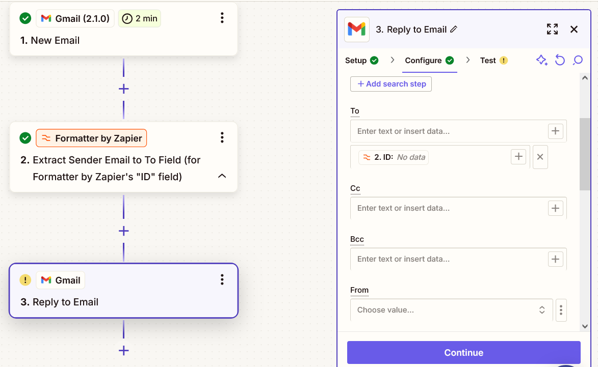The height and width of the screenshot is (367, 598).
Task: Remove the 2. ID To entry
Action: pyautogui.click(x=540, y=157)
